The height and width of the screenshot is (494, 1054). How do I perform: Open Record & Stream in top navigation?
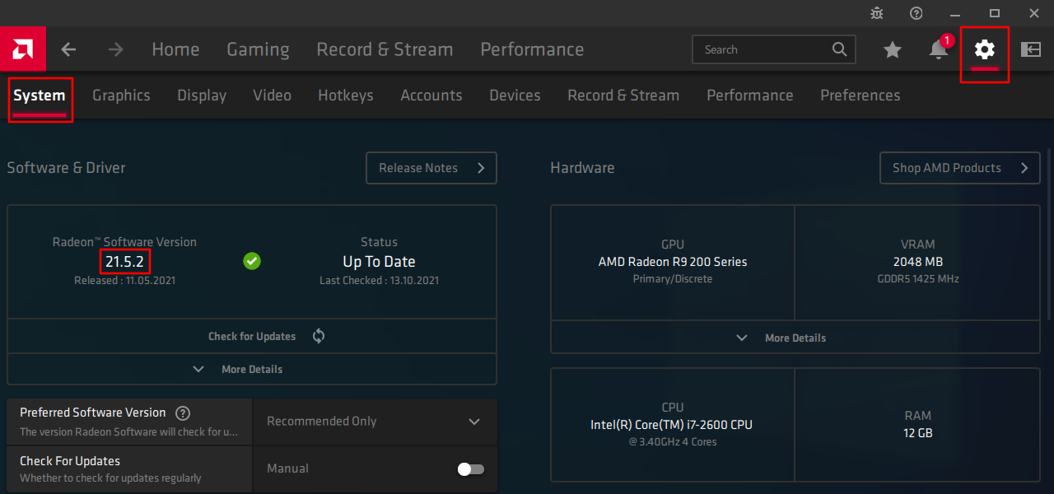point(385,49)
